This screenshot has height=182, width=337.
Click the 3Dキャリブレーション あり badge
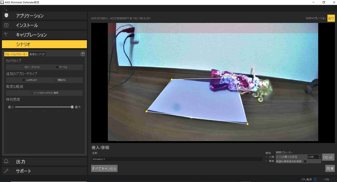pos(331,18)
